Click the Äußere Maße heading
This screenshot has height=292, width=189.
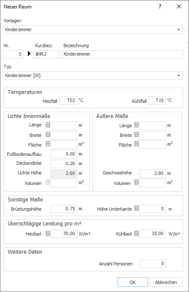(112, 116)
